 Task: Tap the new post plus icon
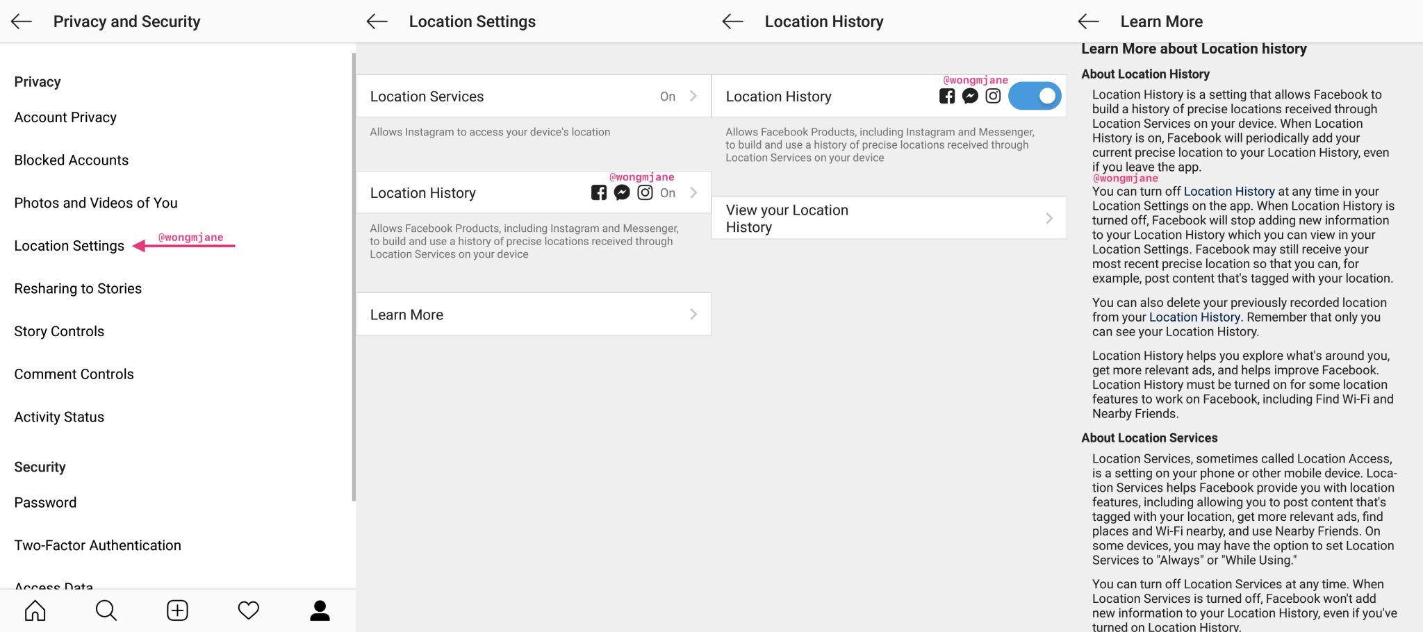[177, 610]
